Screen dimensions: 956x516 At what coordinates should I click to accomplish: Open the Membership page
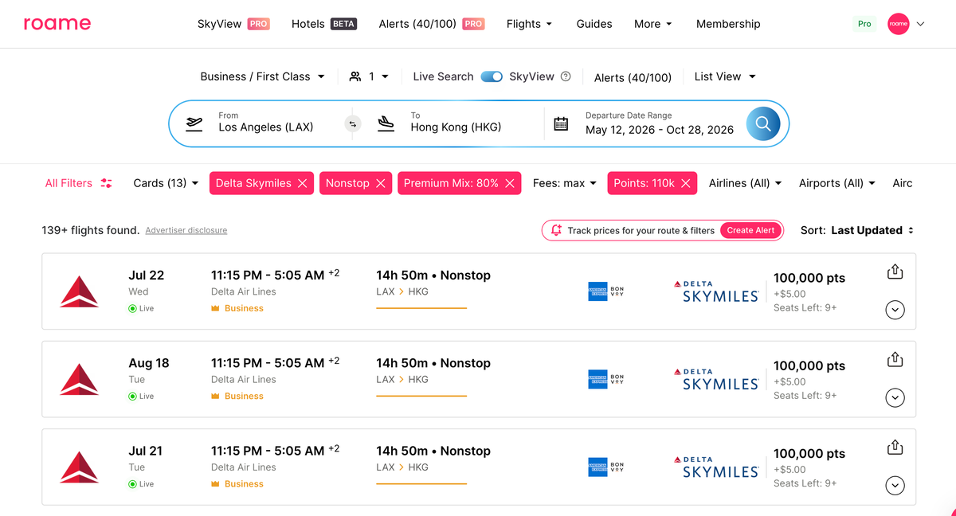click(728, 24)
